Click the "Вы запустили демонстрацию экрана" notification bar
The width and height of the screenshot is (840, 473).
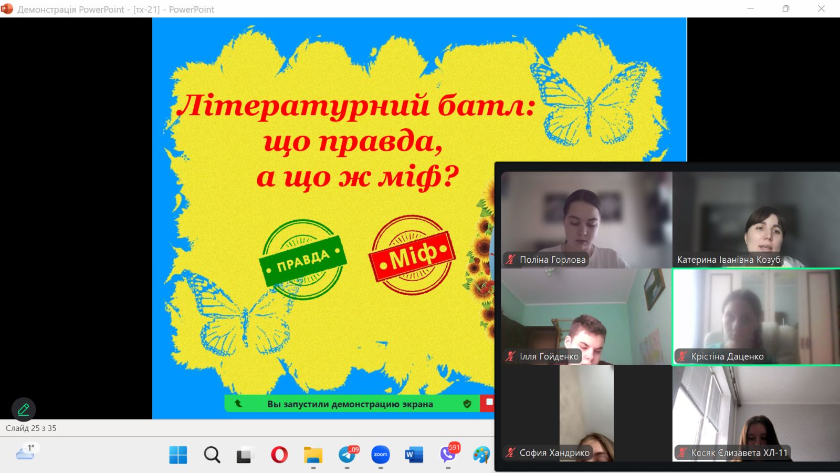pyautogui.click(x=350, y=404)
